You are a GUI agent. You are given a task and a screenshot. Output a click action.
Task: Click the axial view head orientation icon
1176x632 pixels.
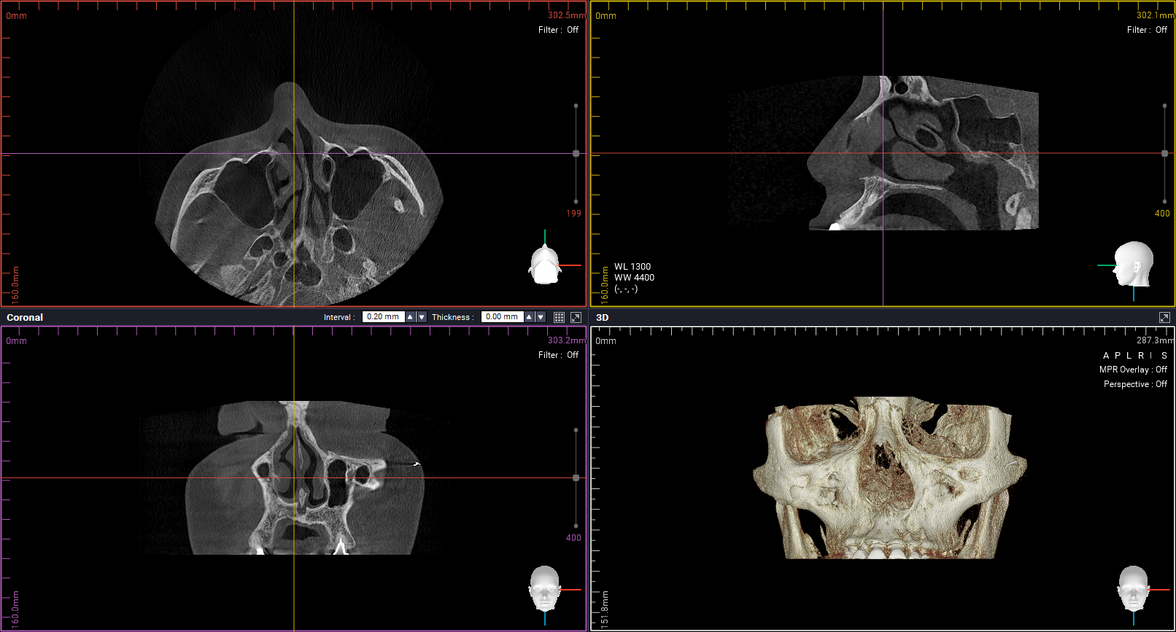pyautogui.click(x=545, y=264)
